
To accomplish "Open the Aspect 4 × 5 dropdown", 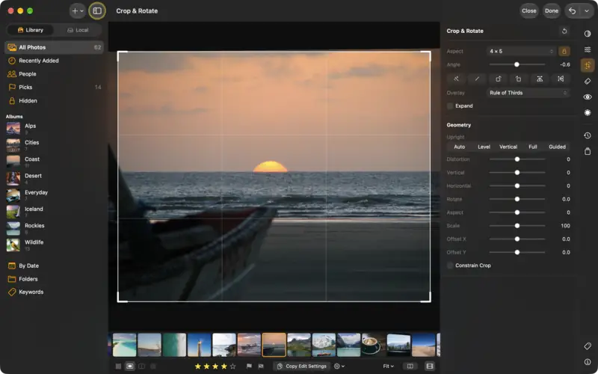I will pos(521,51).
